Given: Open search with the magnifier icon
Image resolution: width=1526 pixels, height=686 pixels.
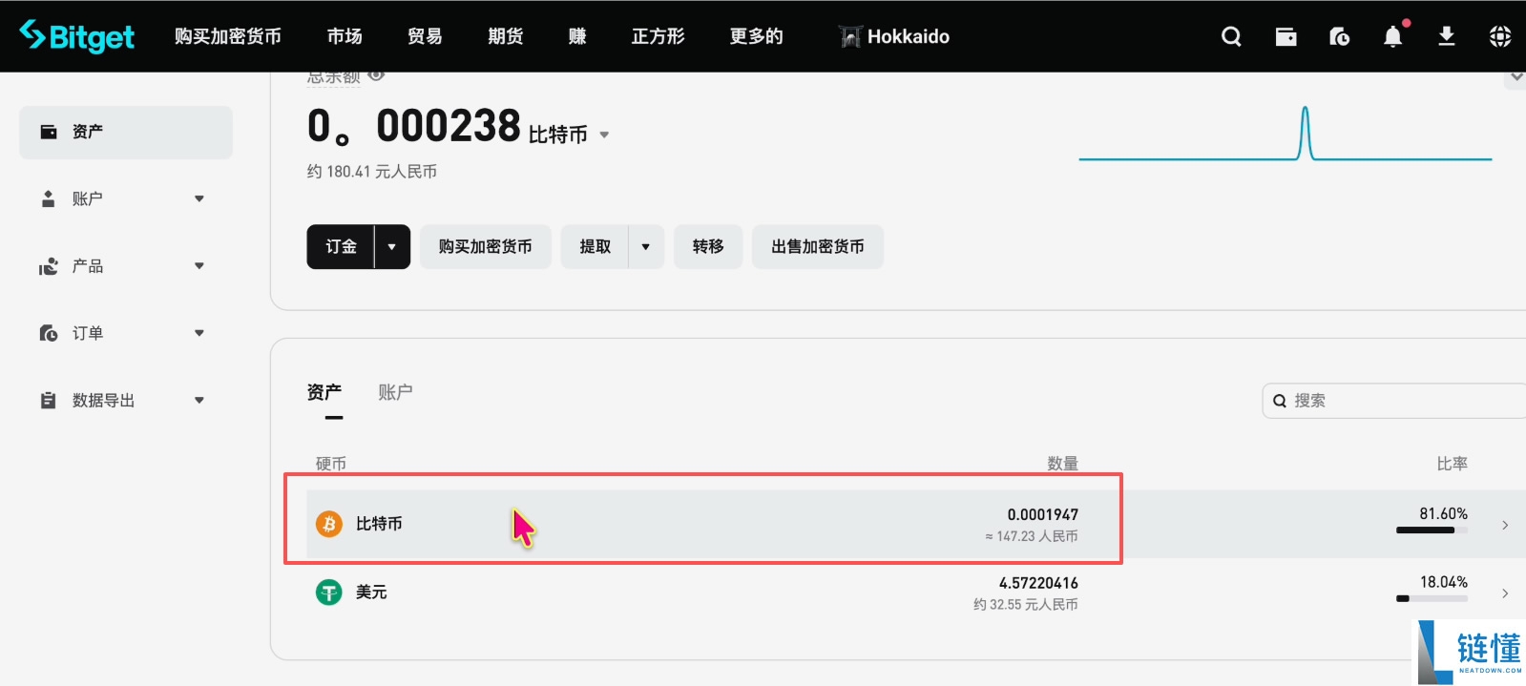Looking at the screenshot, I should (x=1231, y=36).
